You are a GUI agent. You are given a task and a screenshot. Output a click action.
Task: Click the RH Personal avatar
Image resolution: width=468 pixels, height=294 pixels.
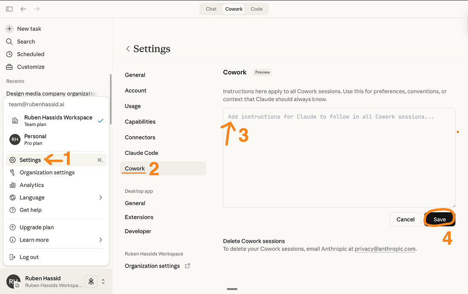pyautogui.click(x=14, y=140)
